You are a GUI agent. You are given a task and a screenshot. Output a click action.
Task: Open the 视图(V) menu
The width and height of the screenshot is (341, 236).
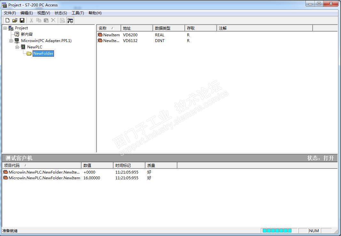click(43, 13)
